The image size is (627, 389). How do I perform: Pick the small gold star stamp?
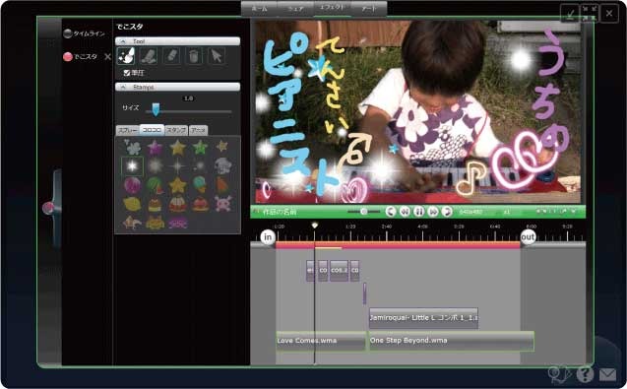point(222,147)
